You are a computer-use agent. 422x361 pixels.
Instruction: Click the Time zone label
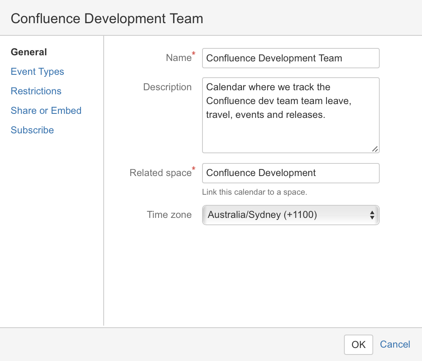(x=169, y=215)
